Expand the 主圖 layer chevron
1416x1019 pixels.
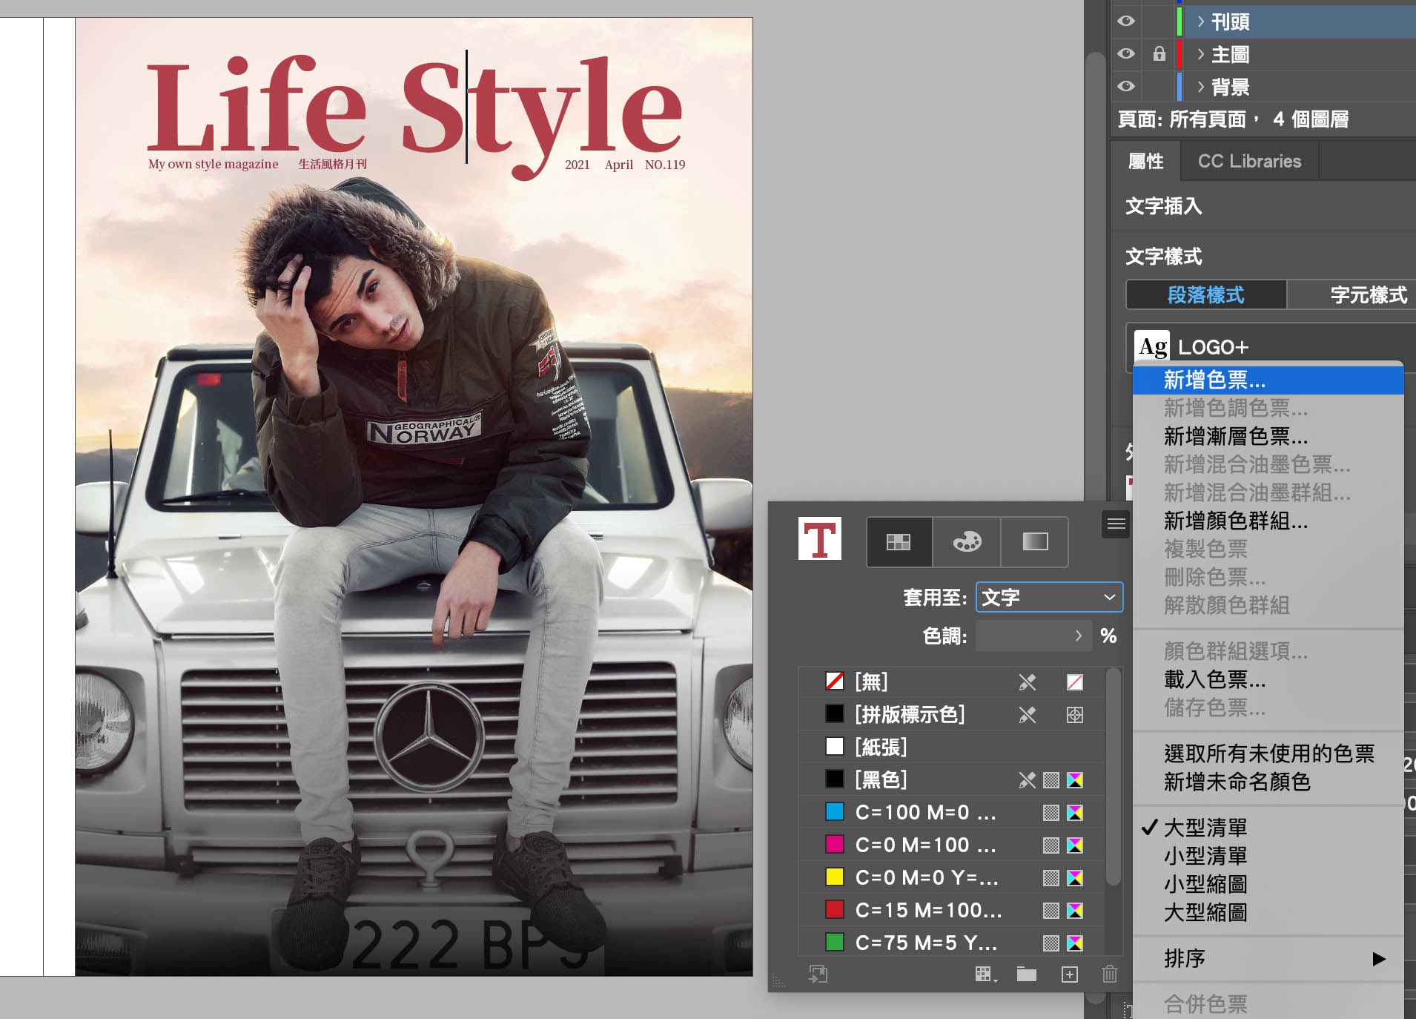click(1200, 53)
